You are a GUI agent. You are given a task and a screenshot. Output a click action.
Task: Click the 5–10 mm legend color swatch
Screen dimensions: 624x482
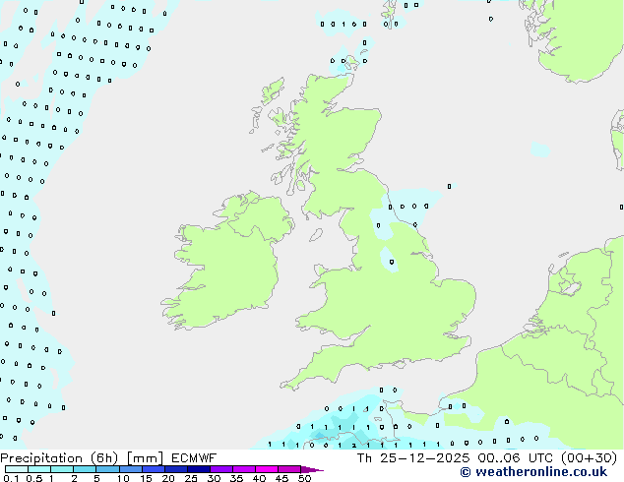point(107,469)
